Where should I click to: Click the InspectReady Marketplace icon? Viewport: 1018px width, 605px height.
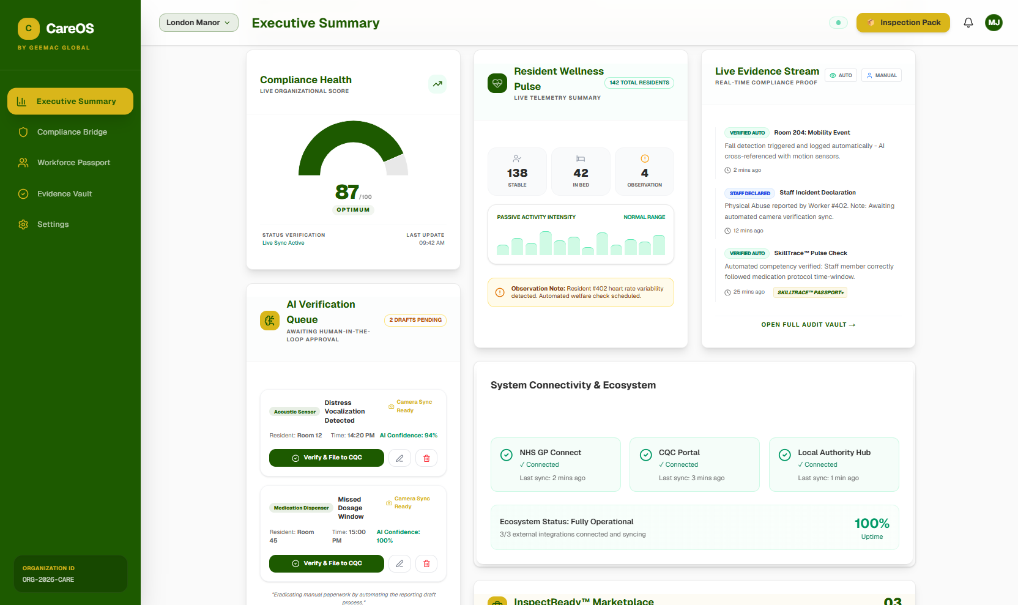click(x=497, y=601)
